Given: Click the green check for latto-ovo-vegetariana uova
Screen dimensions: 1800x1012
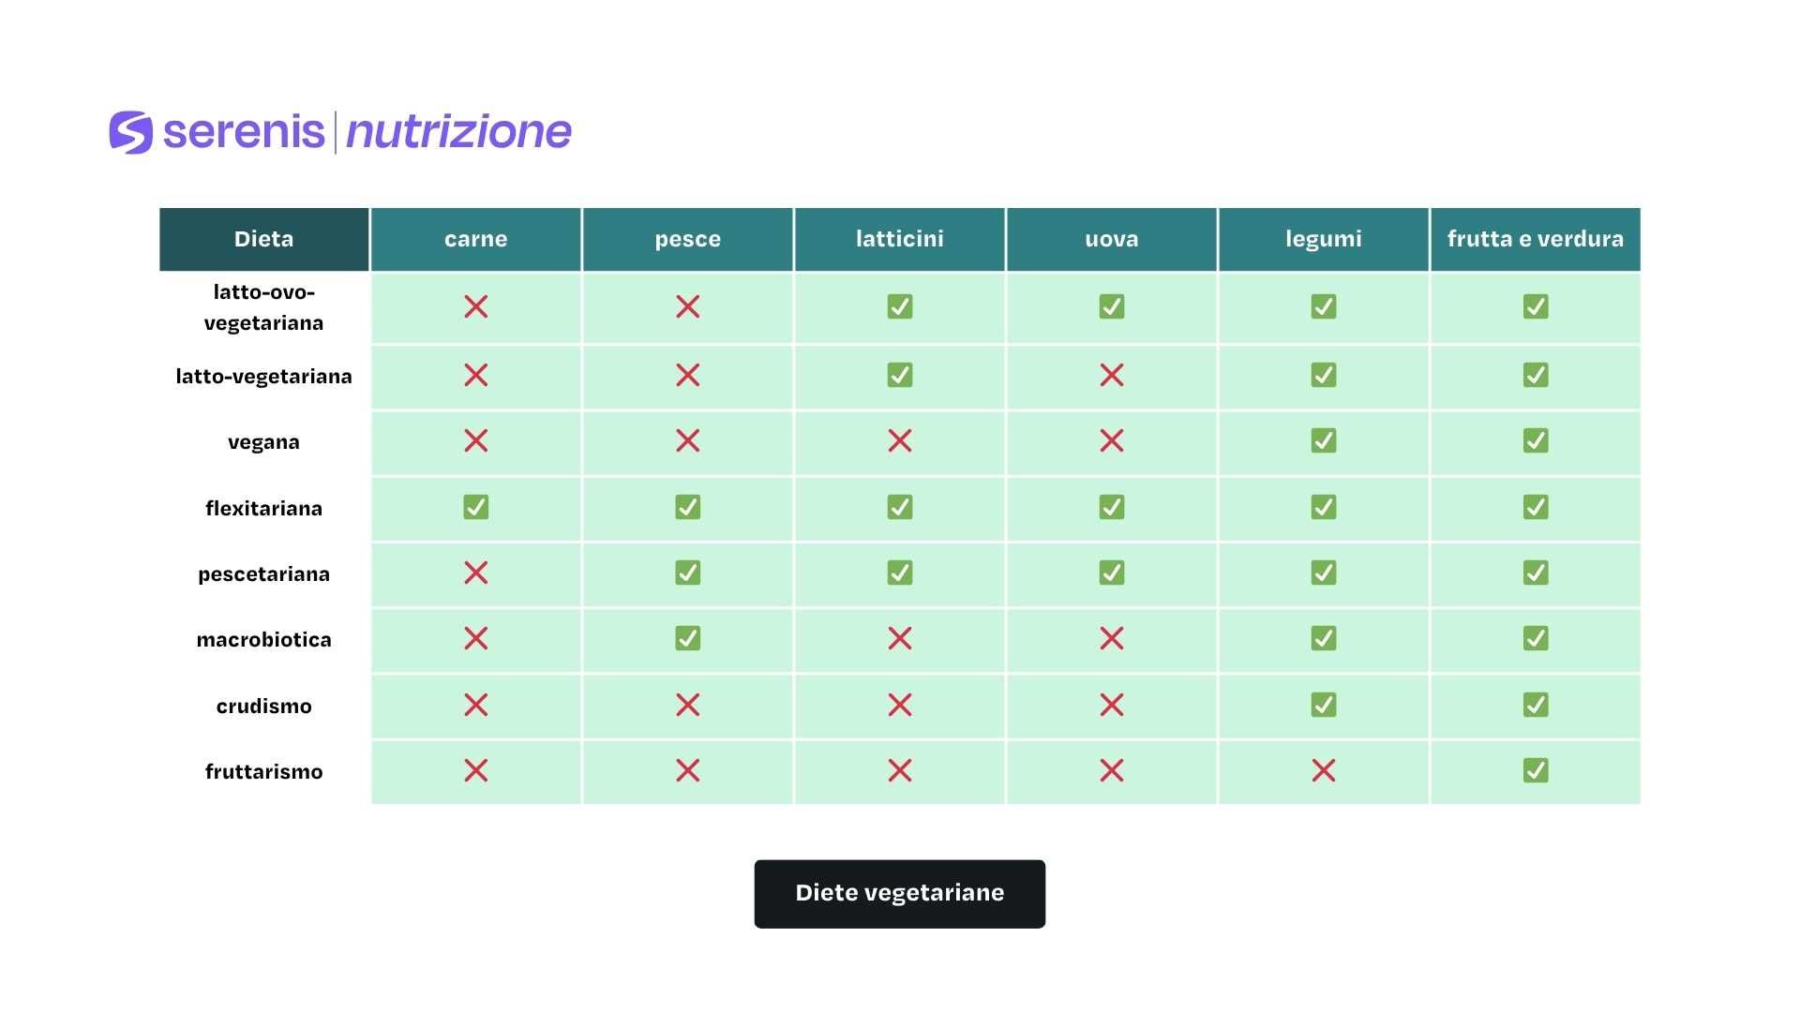Looking at the screenshot, I should [1112, 306].
